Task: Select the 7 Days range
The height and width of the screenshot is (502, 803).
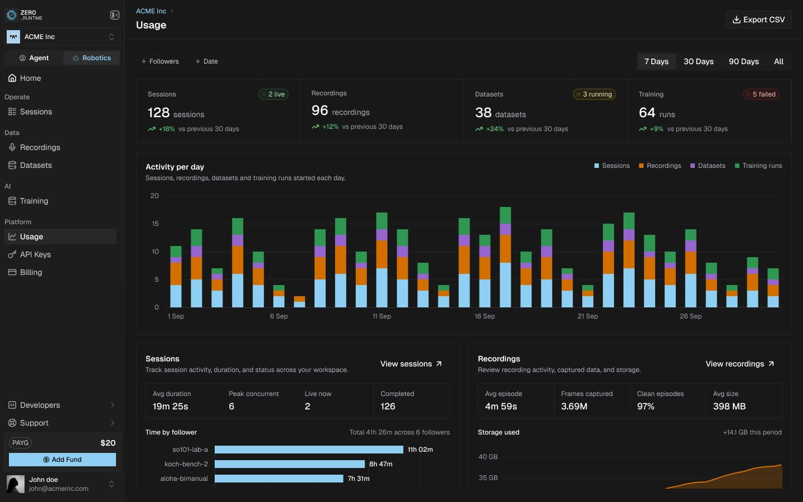Action: [x=656, y=61]
